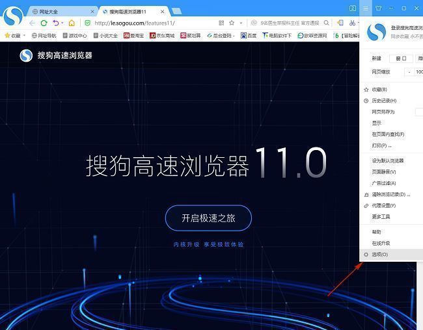Close the 搜狗高速浏览器11 tab
The image size is (423, 330).
click(x=162, y=12)
